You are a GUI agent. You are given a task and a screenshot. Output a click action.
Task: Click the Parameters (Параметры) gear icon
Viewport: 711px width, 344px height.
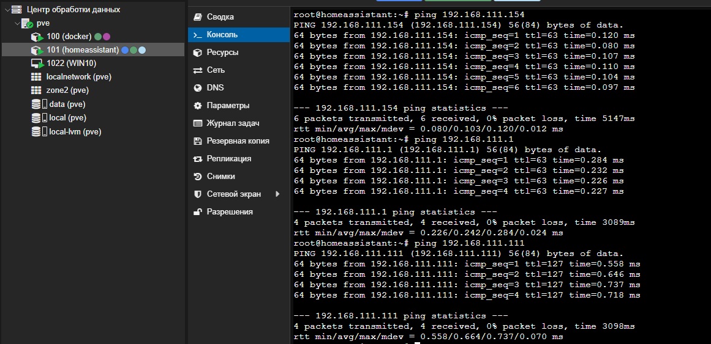pos(197,106)
